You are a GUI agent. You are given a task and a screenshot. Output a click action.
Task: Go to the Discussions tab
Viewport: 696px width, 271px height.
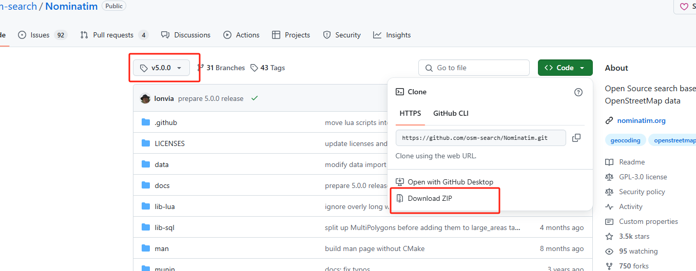[186, 35]
